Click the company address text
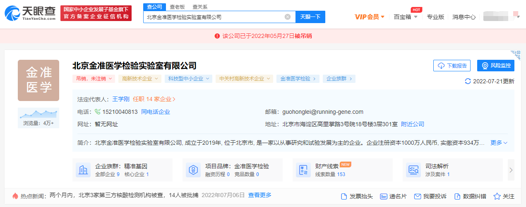Screen dimensions: 526x207 click(340, 124)
